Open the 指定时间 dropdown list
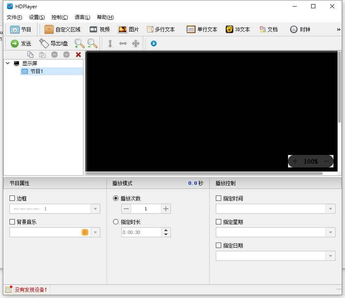The width and height of the screenshot is (345, 298). [330, 209]
